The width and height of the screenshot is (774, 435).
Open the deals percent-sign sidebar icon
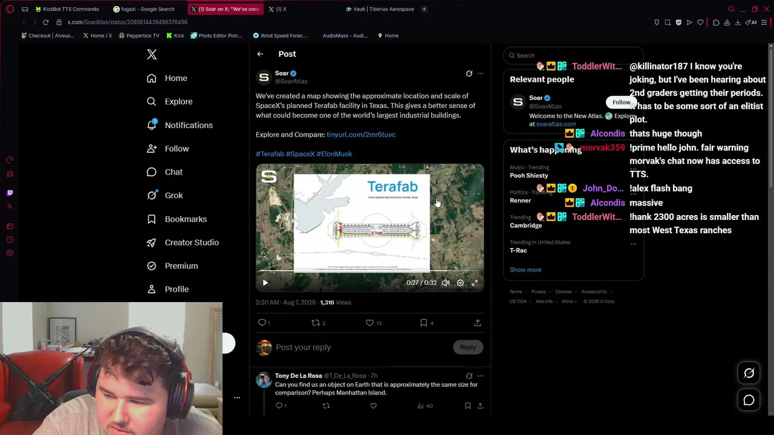(10, 206)
